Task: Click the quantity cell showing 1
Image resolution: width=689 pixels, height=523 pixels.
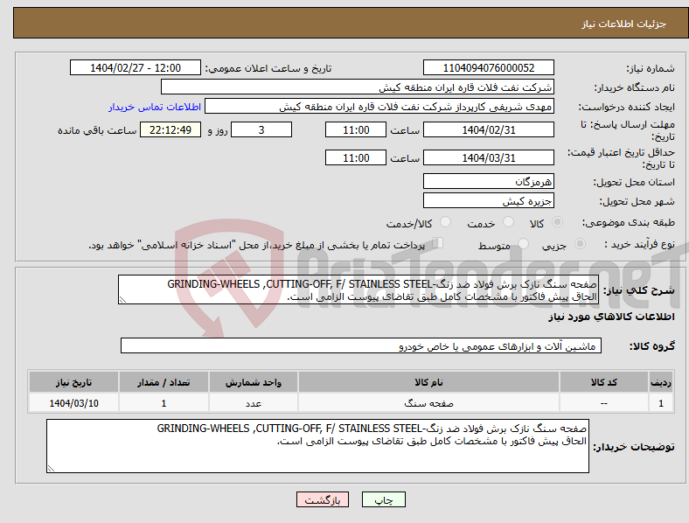Action: [164, 403]
